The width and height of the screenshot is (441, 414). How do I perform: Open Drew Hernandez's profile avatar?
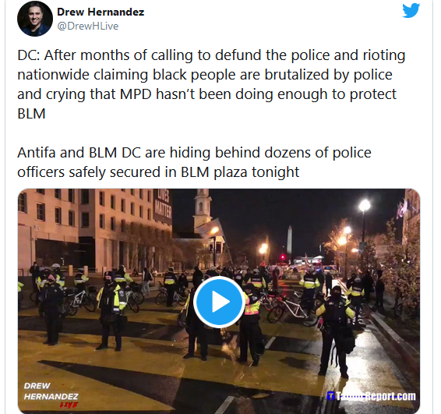coord(35,19)
